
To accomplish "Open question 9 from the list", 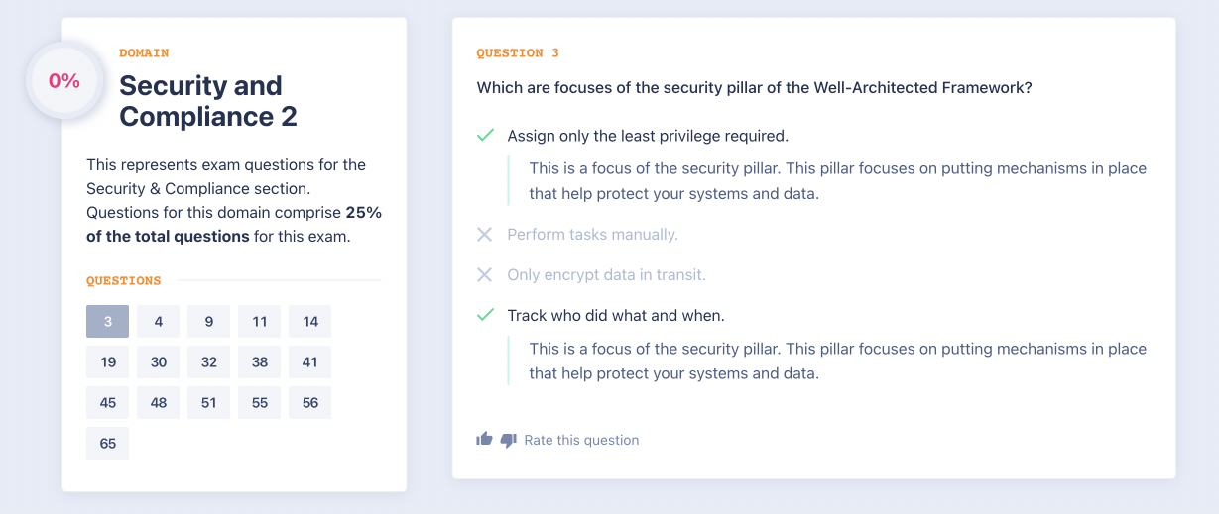I will (208, 322).
